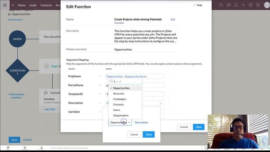Click the Channels icon in bottom bar

[25, 148]
